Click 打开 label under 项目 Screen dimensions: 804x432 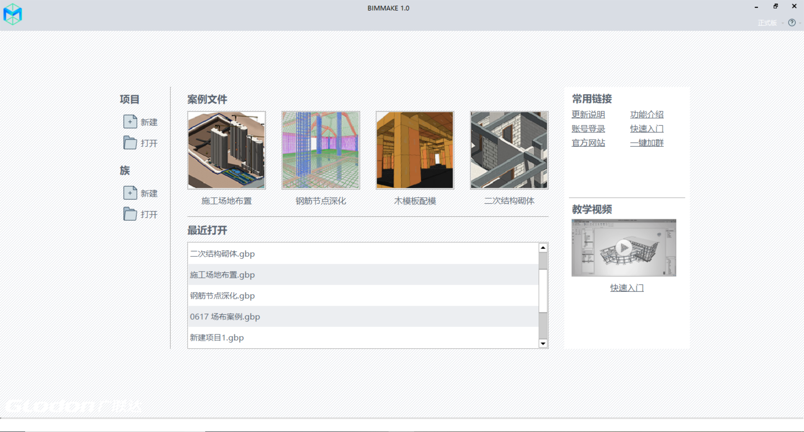tap(149, 143)
